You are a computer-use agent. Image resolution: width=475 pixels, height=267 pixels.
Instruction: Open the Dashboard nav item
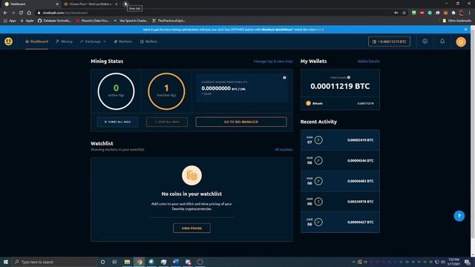click(36, 42)
